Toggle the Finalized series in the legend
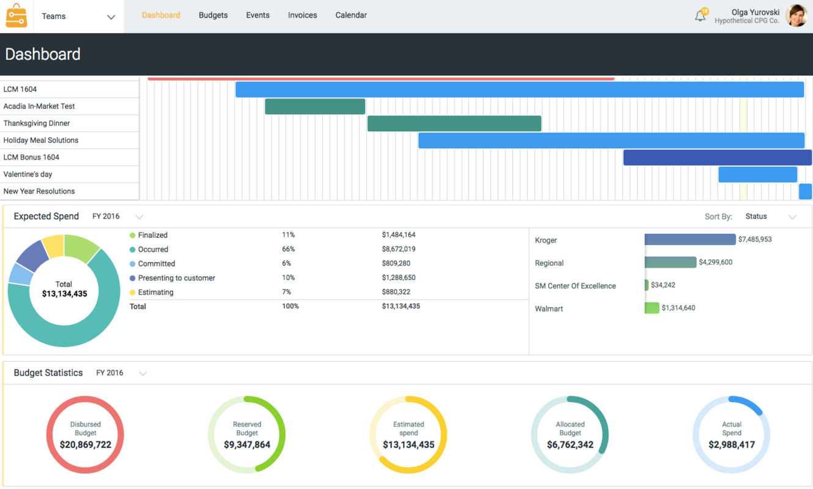Screen dimensions: 813x489 point(152,235)
